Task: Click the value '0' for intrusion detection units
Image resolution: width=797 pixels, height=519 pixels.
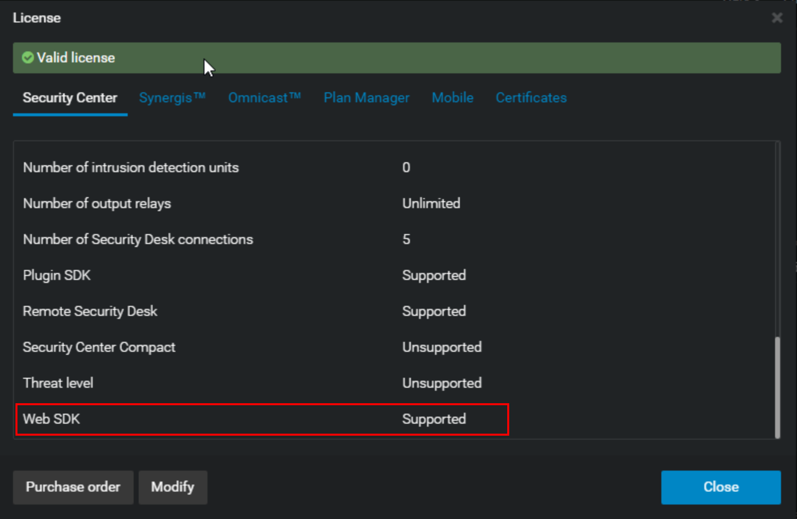Action: [x=406, y=168]
